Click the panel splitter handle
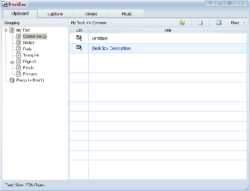The image size is (250, 191). 68,104
